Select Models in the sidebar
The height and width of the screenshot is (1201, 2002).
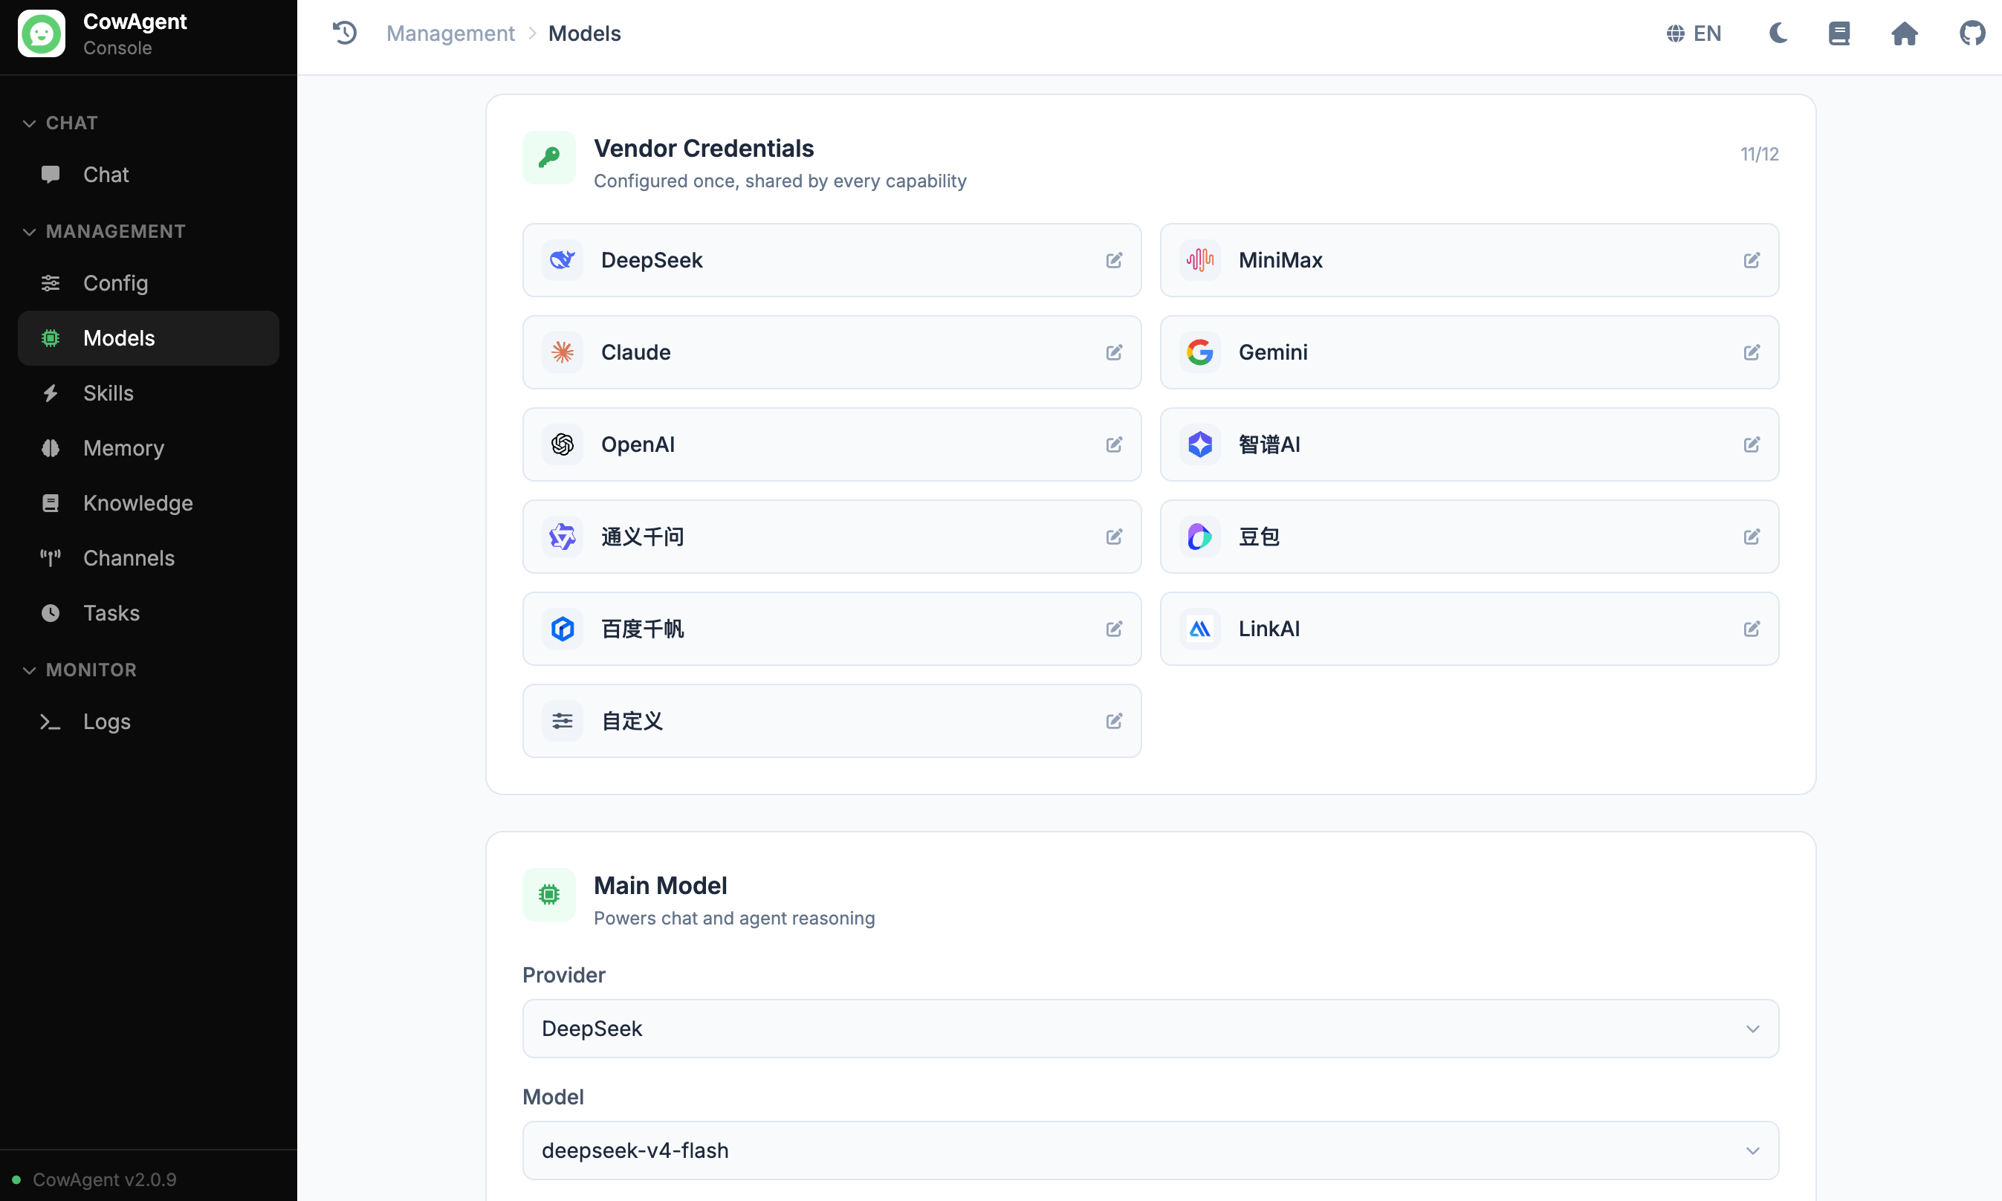click(x=148, y=338)
